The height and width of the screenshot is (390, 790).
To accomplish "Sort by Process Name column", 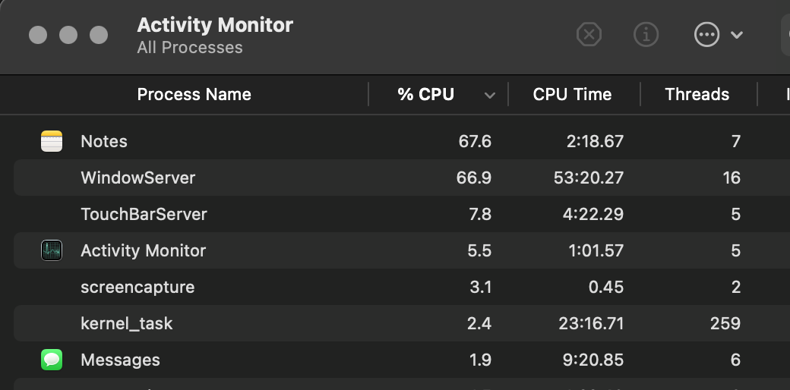I will (194, 94).
